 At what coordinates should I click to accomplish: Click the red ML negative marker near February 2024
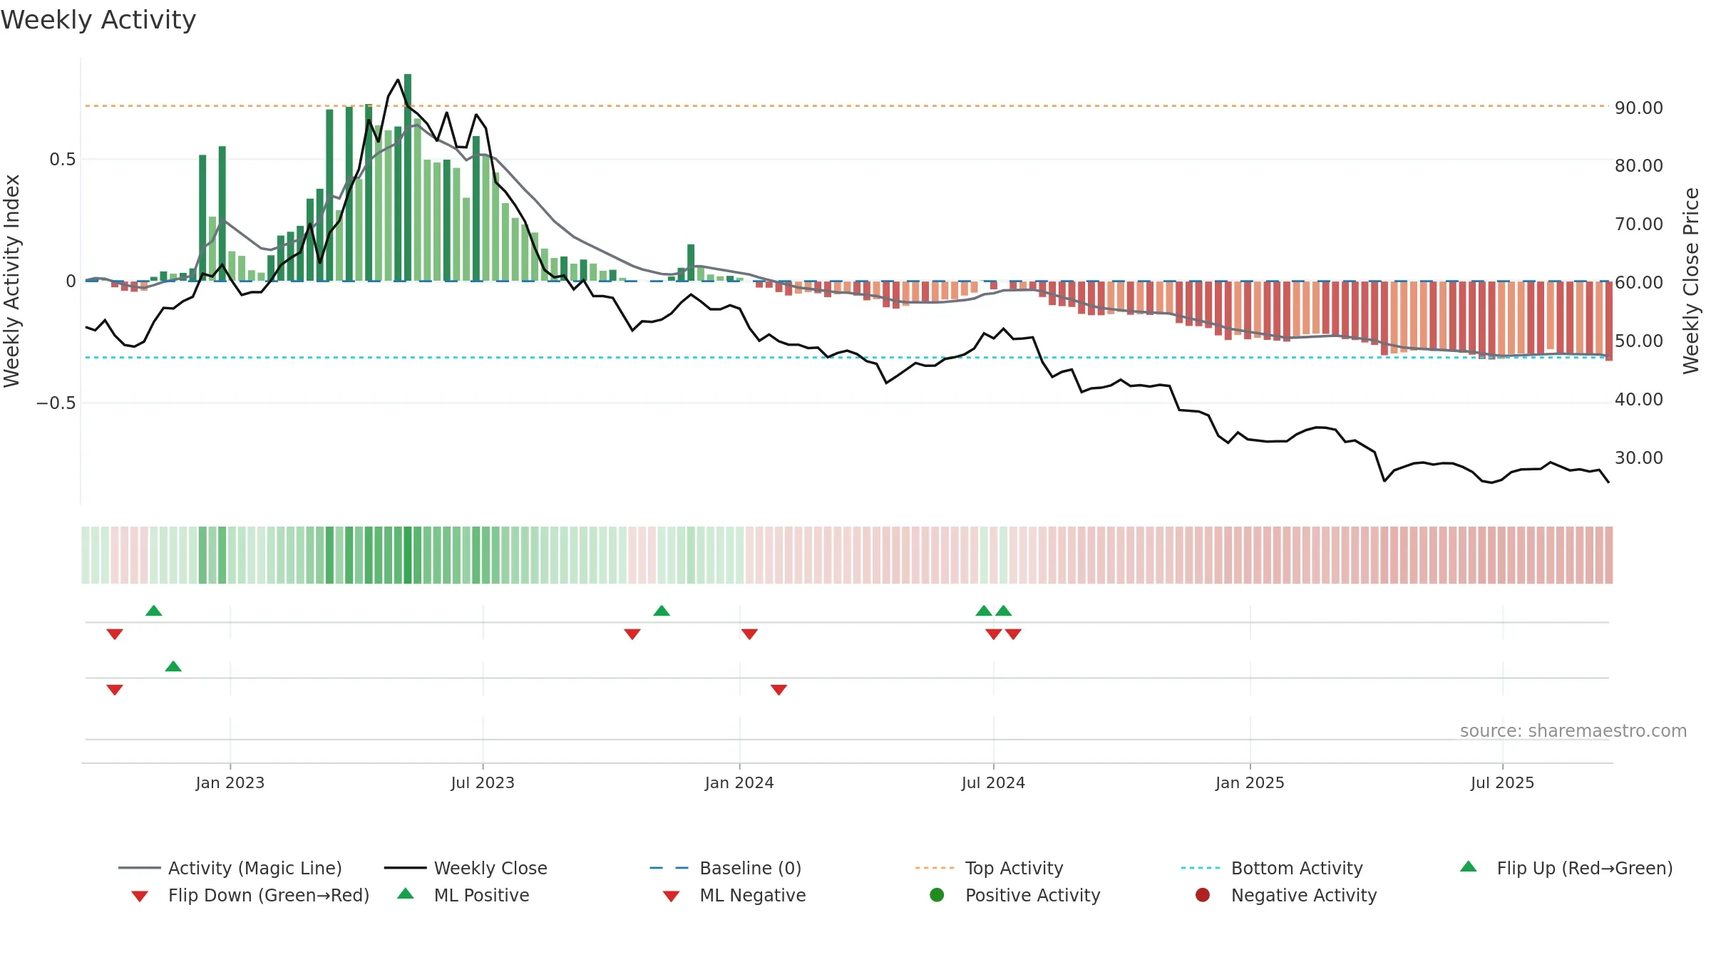coord(779,690)
